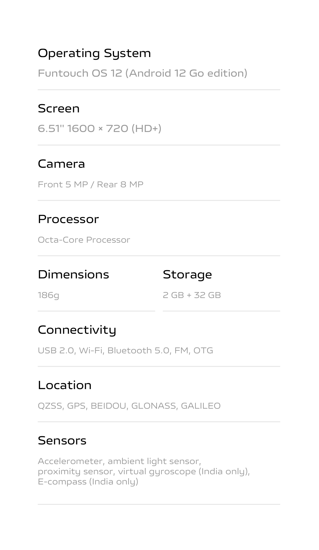Tap the GLONASS text in Location
This screenshot has width=319, height=550.
(x=153, y=406)
